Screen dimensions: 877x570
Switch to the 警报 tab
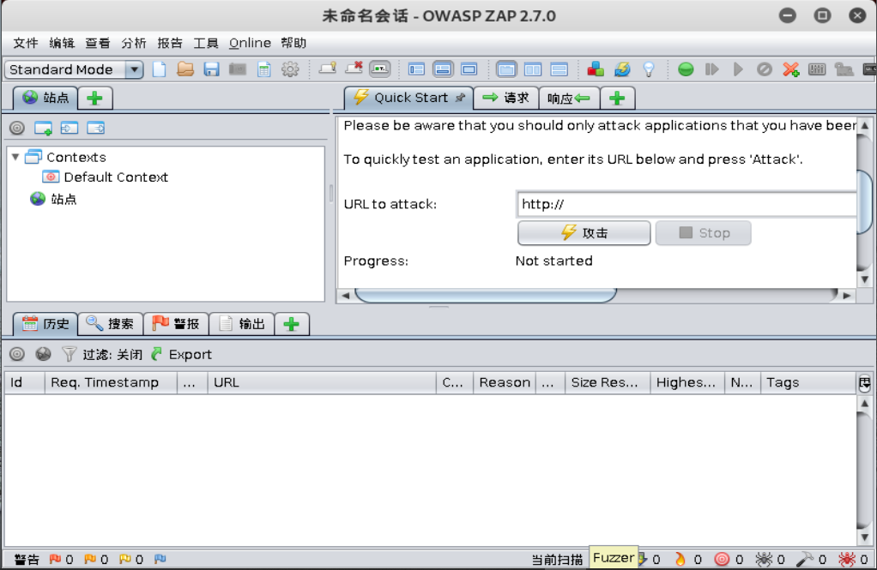(x=175, y=323)
